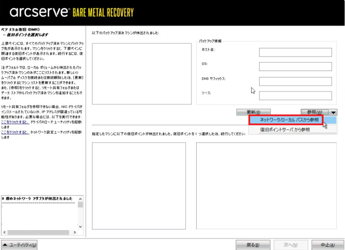This screenshot has height=250, width=345.
Task: Click the OS field
Action: tap(295, 66)
